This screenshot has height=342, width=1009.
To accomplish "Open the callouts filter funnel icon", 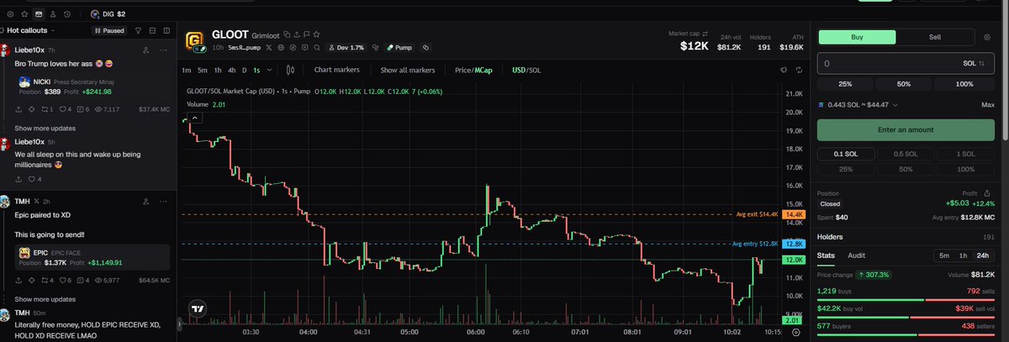I will click(x=139, y=30).
